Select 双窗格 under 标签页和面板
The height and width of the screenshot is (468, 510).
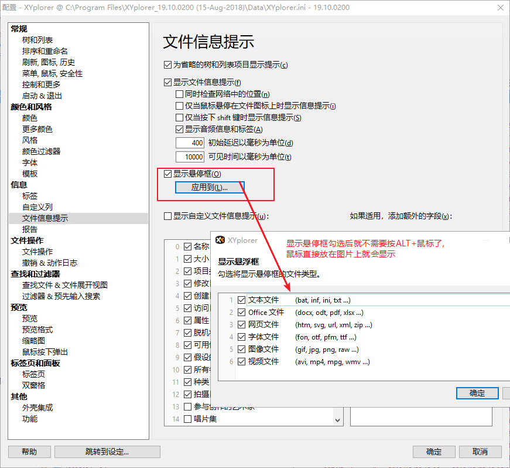(x=32, y=385)
